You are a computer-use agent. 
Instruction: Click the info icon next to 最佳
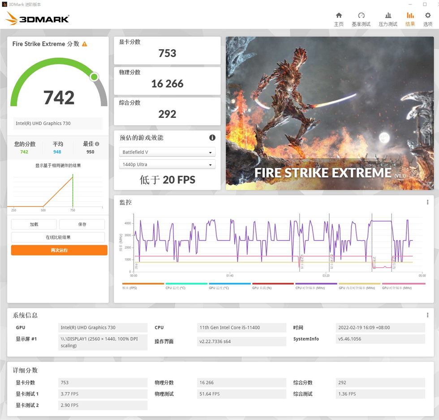(97, 144)
